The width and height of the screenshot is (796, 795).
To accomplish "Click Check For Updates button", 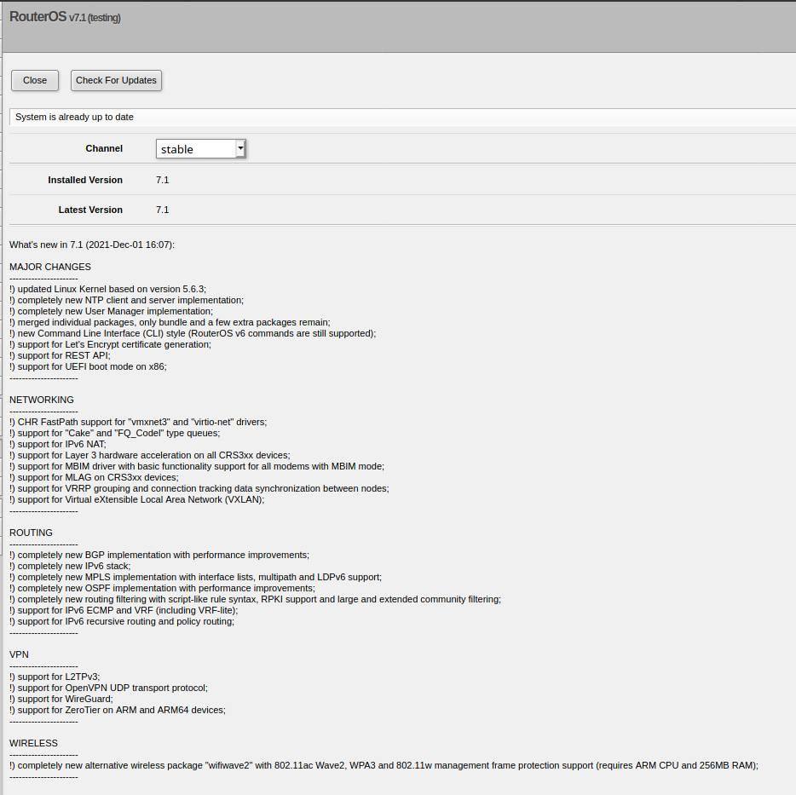I will (x=116, y=80).
